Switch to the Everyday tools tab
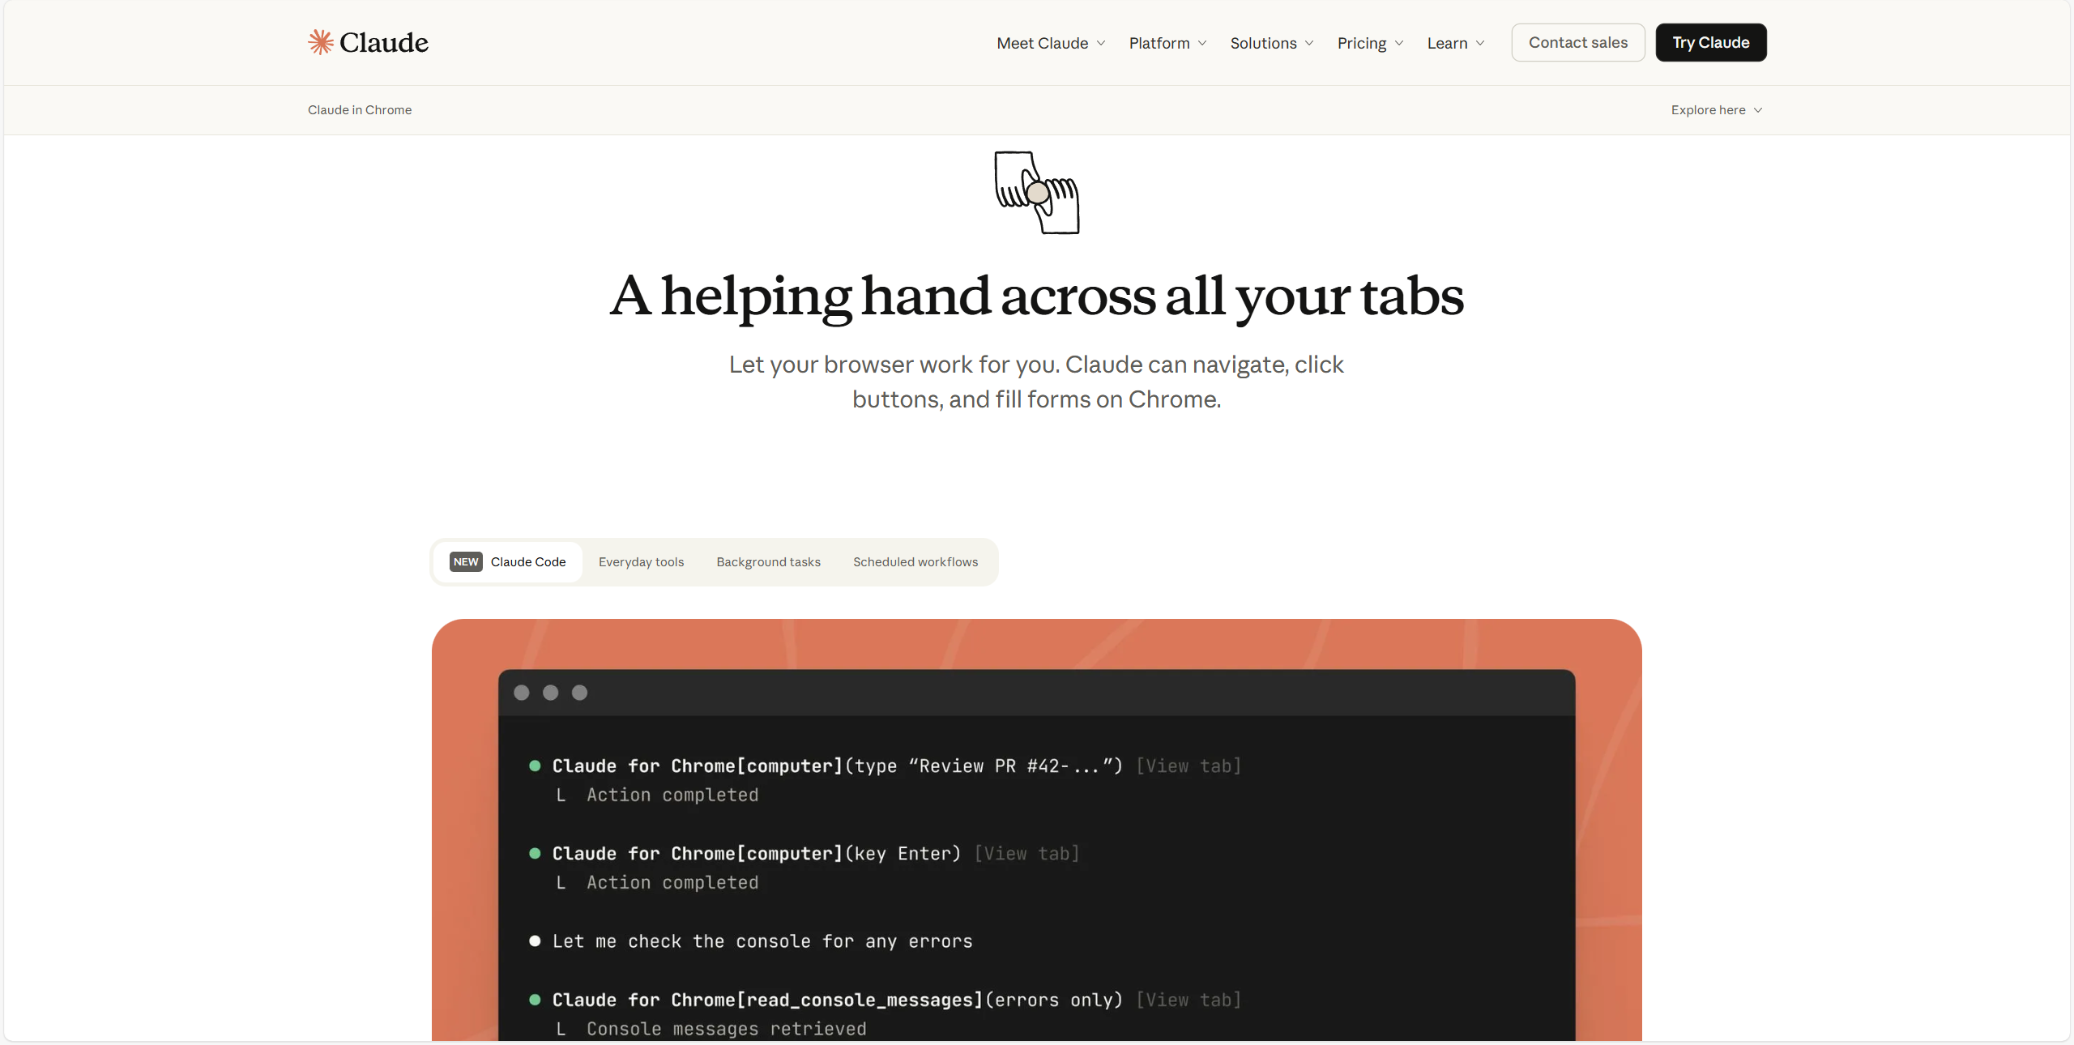 641,561
